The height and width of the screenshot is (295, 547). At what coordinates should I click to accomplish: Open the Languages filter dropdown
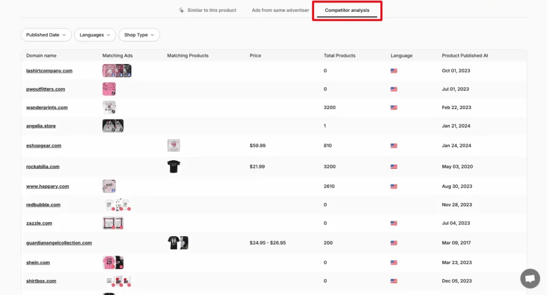click(x=95, y=35)
